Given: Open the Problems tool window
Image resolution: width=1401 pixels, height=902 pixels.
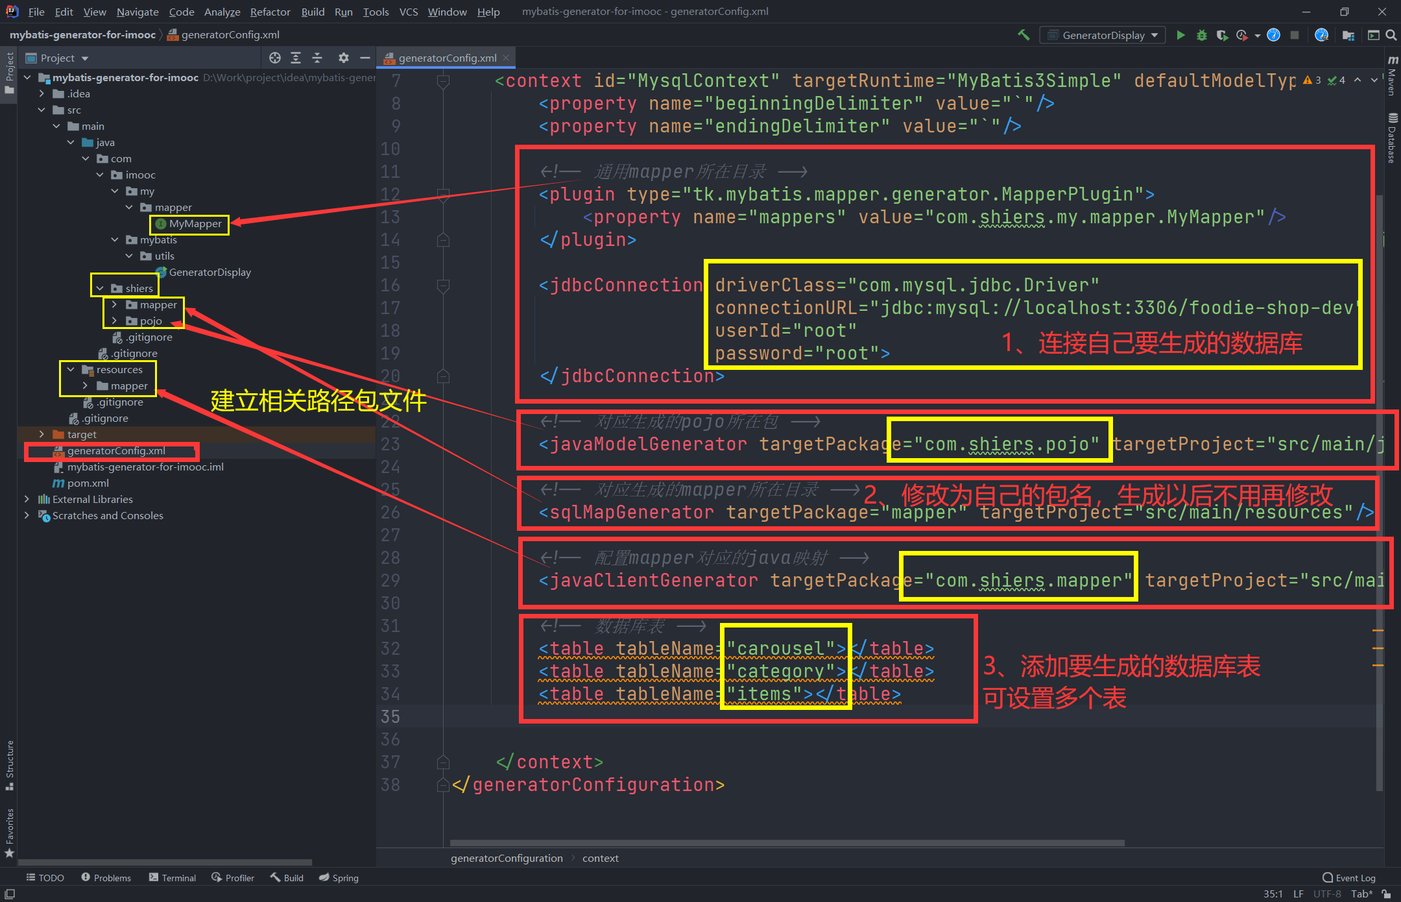Looking at the screenshot, I should pos(106,877).
